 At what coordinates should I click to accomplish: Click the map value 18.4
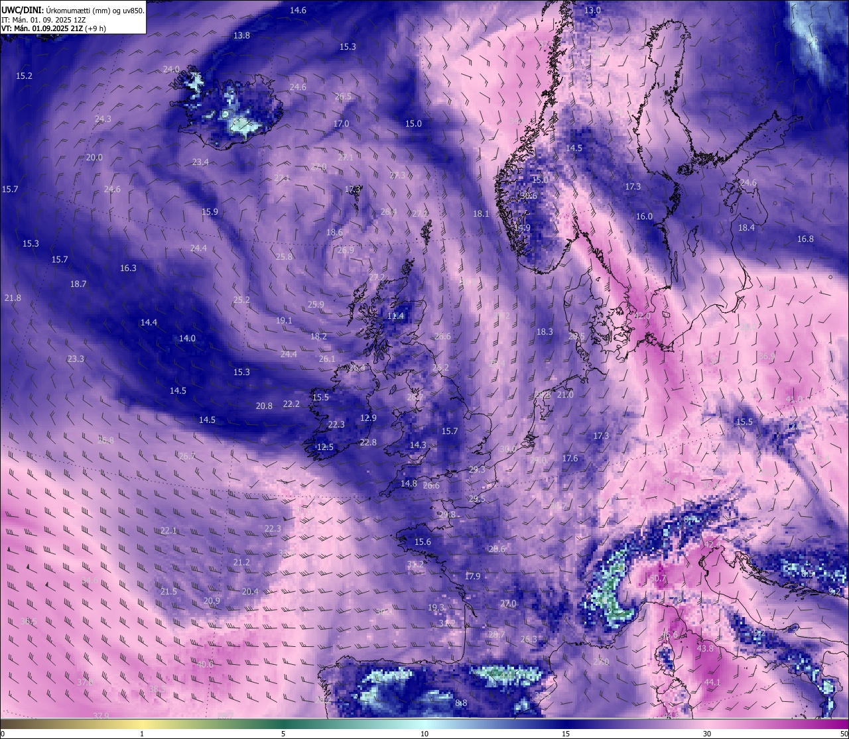pyautogui.click(x=746, y=227)
